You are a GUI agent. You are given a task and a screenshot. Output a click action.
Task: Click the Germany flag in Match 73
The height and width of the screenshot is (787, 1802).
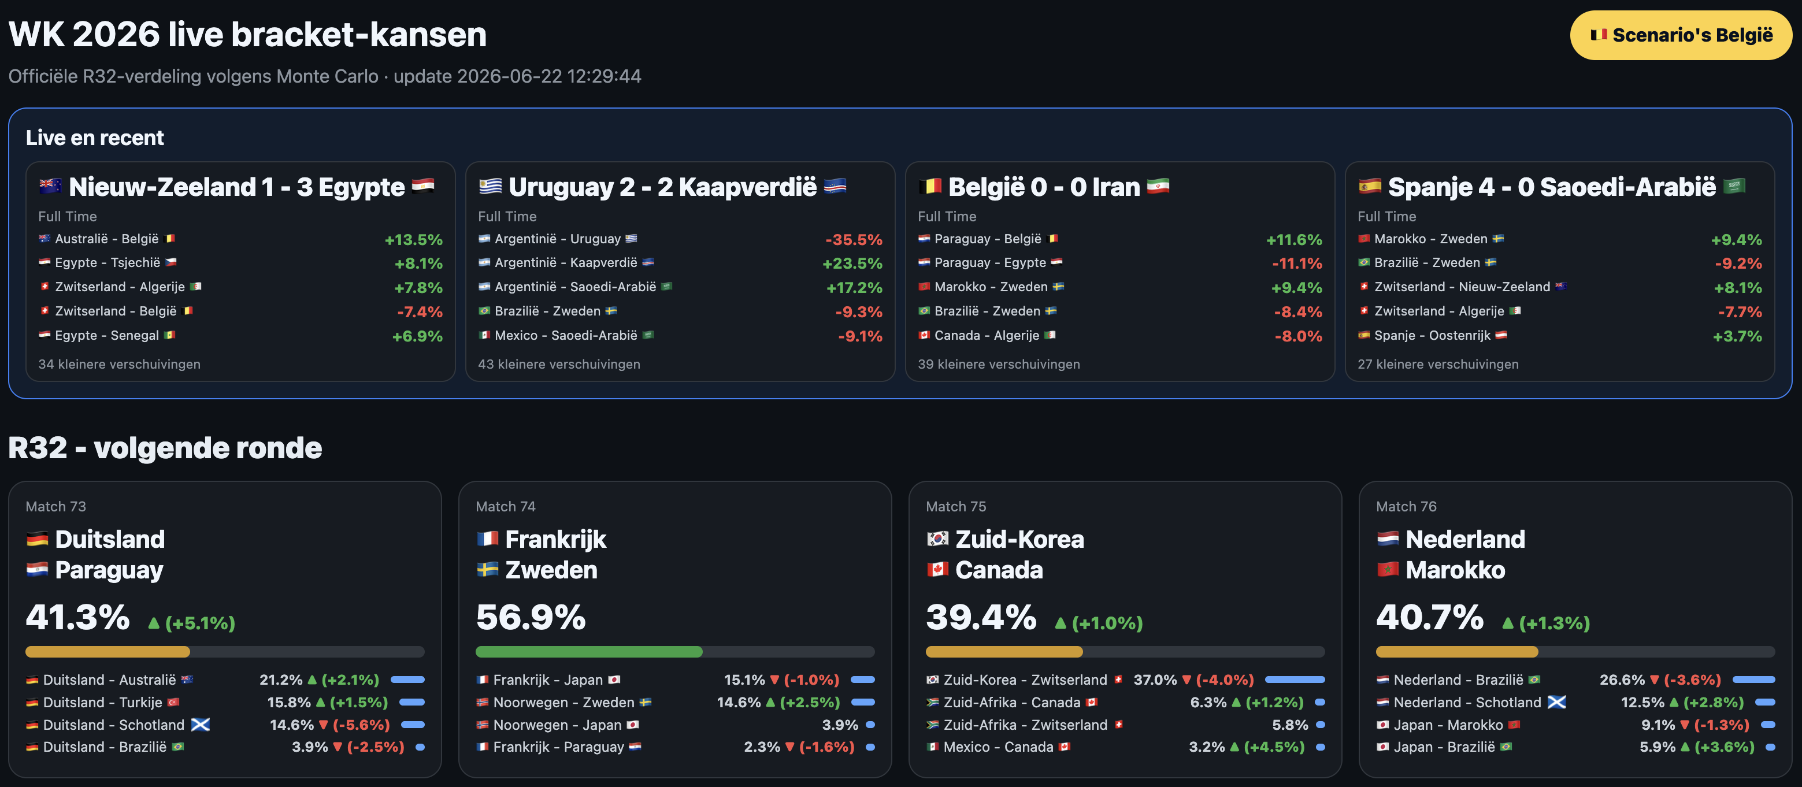37,539
